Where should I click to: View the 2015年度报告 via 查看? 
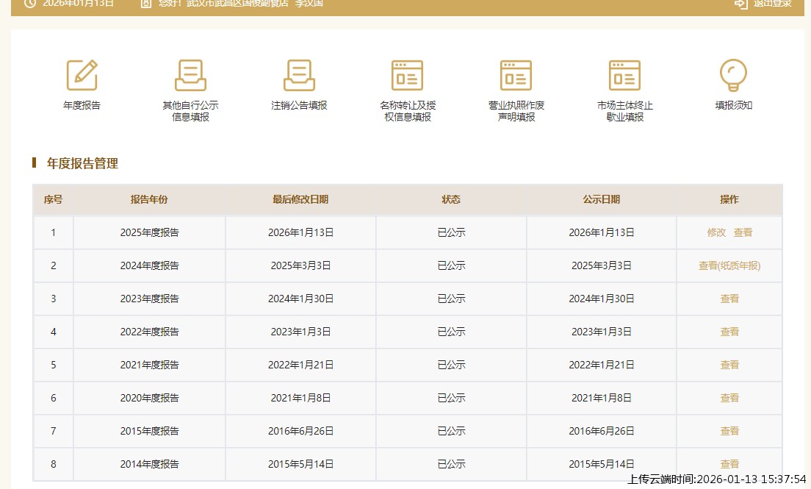point(729,431)
